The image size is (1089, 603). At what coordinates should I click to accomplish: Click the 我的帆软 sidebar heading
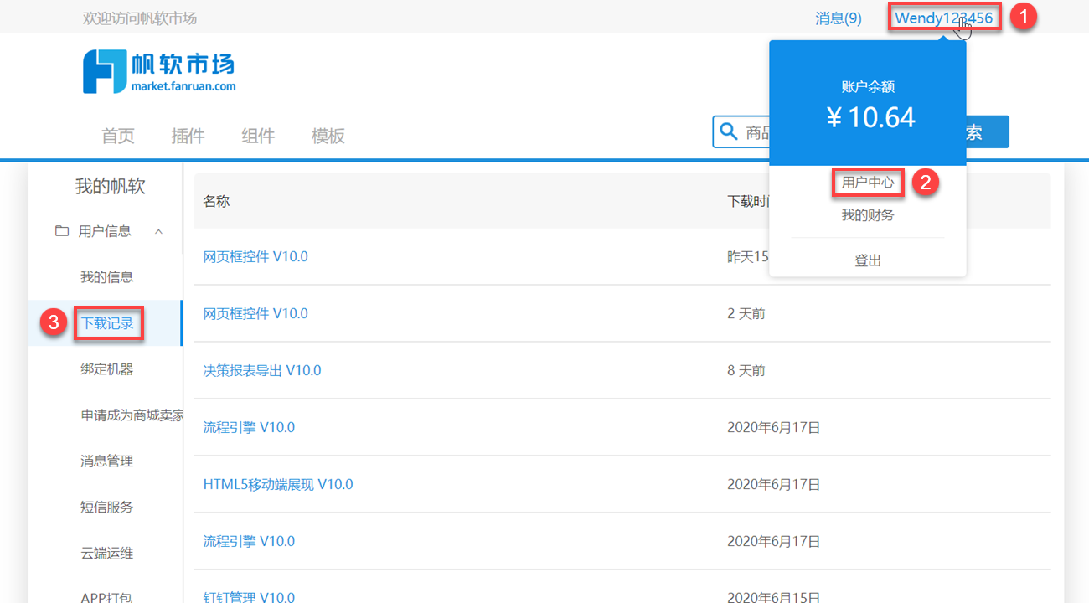click(x=110, y=186)
